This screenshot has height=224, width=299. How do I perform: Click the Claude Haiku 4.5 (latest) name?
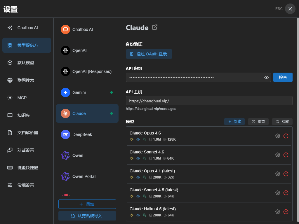(152, 209)
